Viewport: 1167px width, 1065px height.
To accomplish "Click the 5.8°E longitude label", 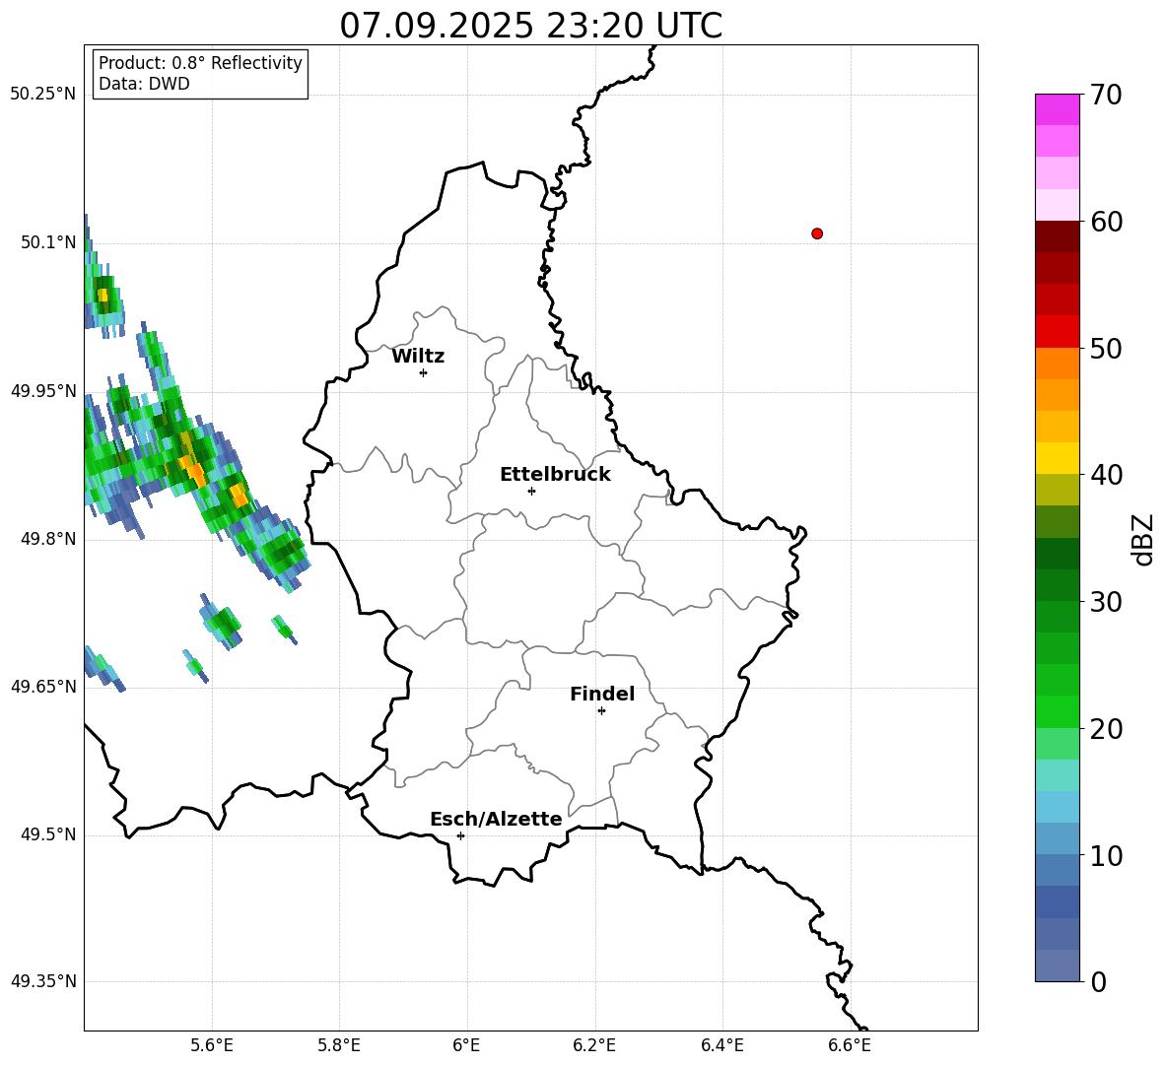I will tap(339, 1045).
